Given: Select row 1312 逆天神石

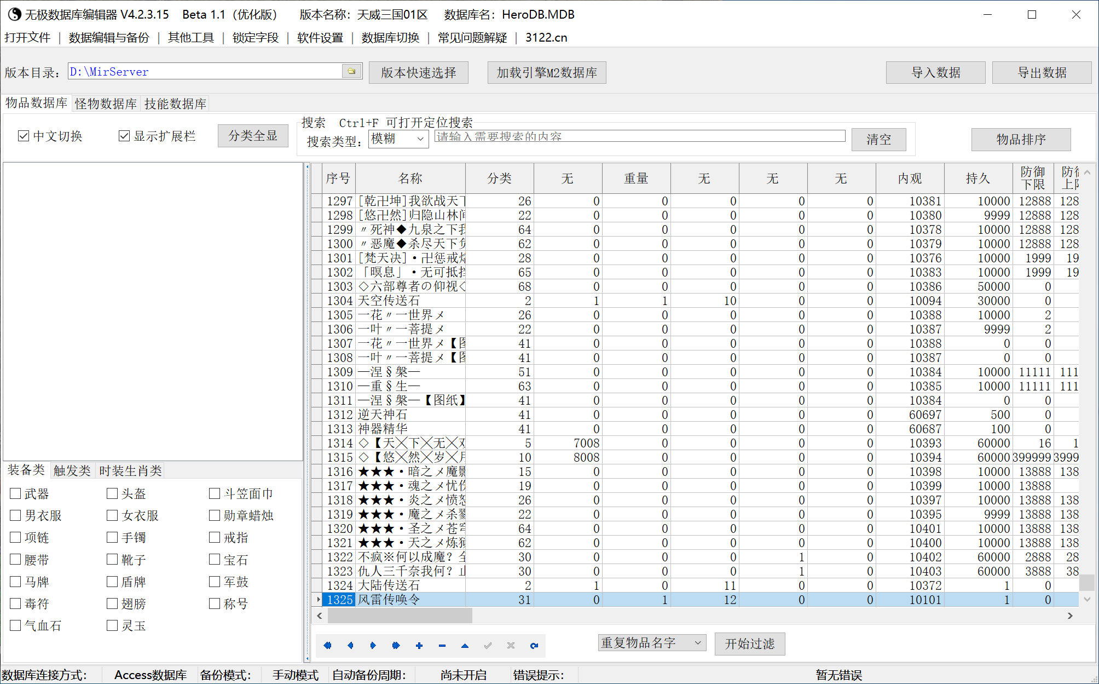Looking at the screenshot, I should click(695, 415).
